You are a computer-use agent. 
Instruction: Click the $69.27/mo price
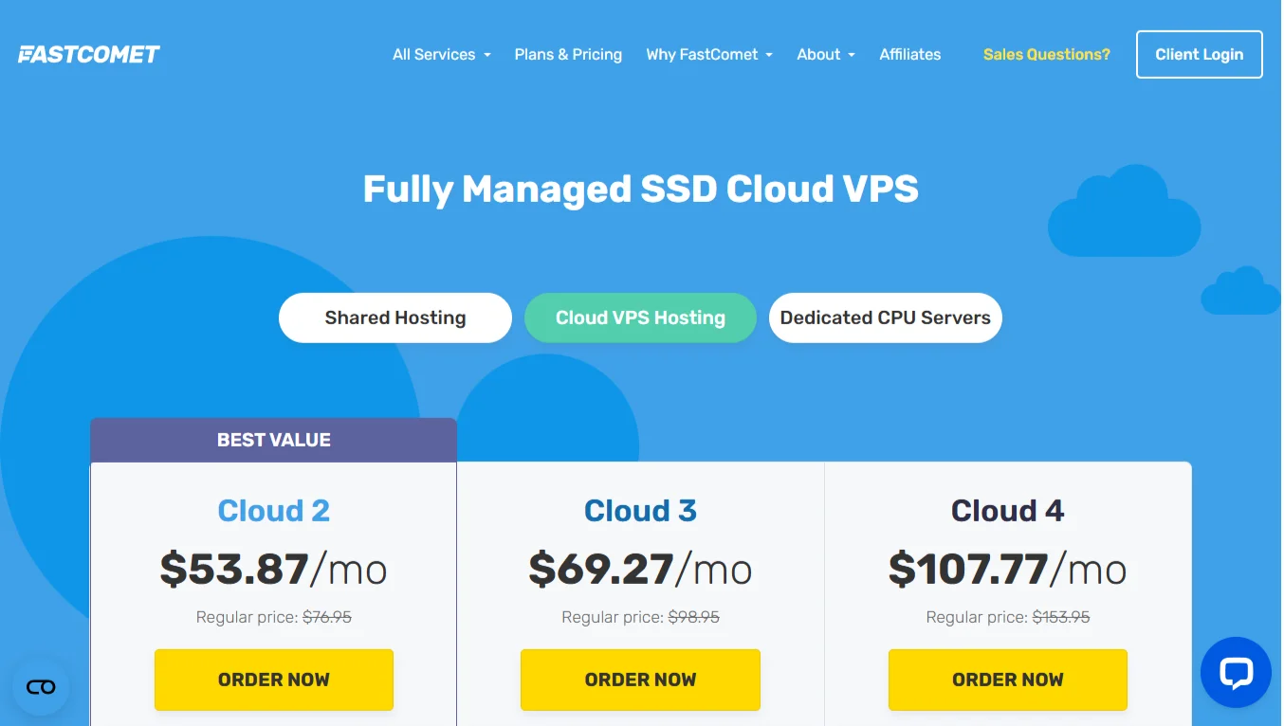tap(640, 569)
